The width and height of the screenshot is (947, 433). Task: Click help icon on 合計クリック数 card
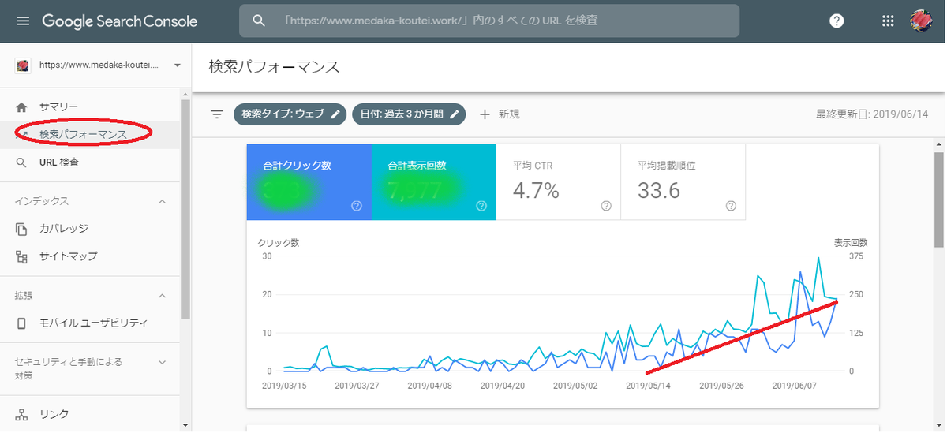357,206
